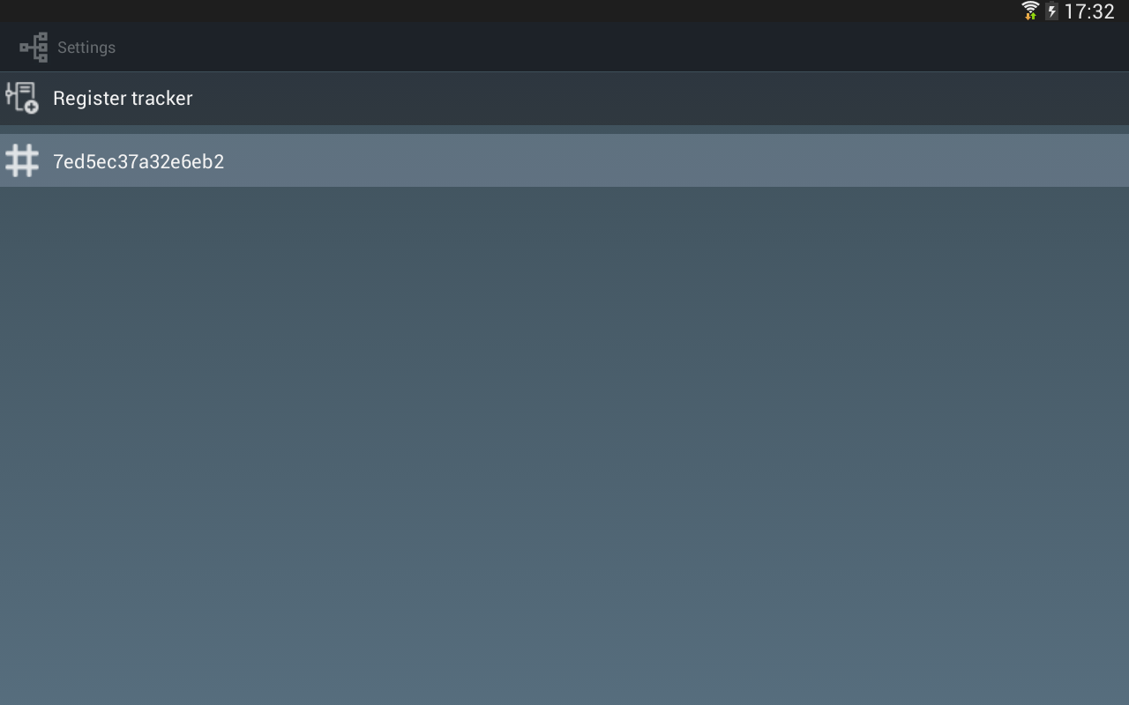Open the Settings action bar header

[x=564, y=48]
